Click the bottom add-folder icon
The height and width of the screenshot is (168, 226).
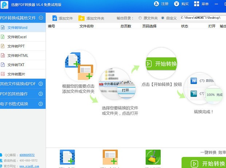(110, 158)
